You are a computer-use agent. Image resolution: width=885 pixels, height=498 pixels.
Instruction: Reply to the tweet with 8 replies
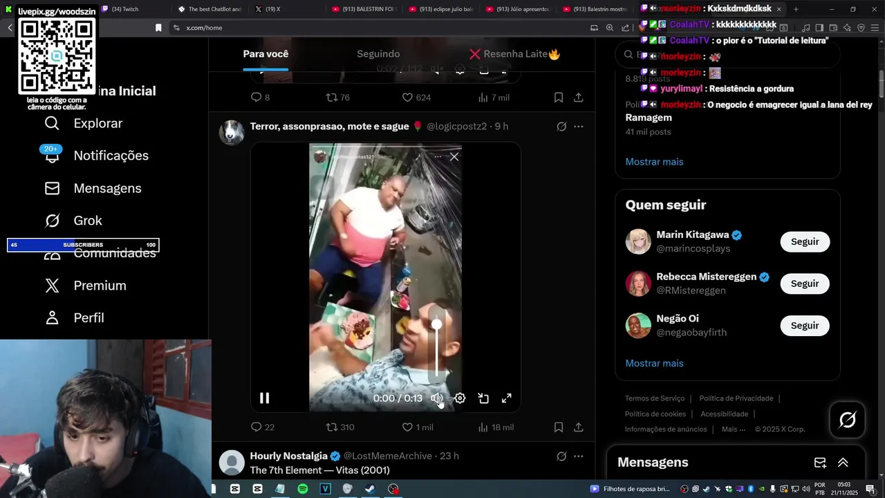[260, 98]
